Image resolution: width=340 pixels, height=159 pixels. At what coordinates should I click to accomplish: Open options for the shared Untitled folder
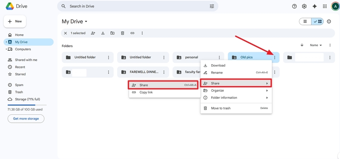[164, 57]
